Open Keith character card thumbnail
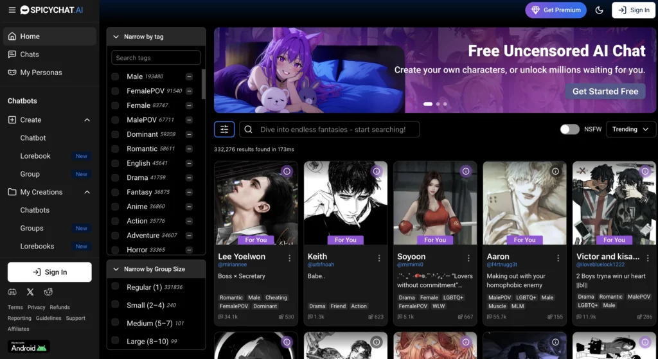The image size is (658, 359). pos(345,203)
